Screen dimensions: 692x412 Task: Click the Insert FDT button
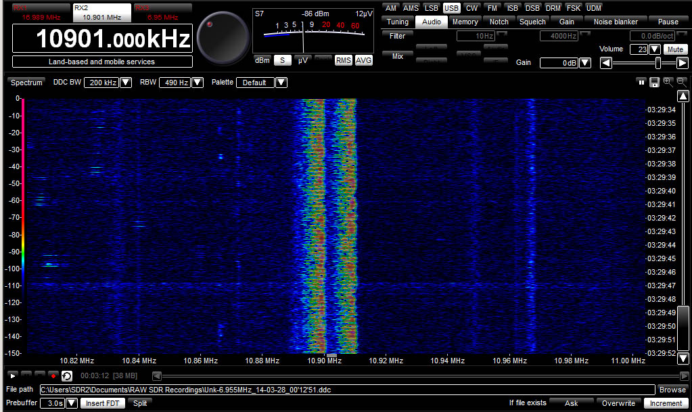102,403
